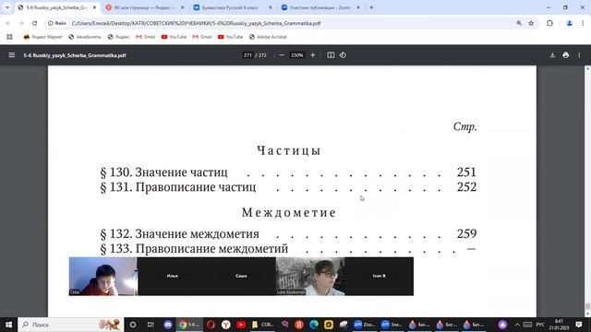Image resolution: width=591 pixels, height=332 pixels.
Task: Open the Chrome extensions puzzle icon
Action: [549, 23]
